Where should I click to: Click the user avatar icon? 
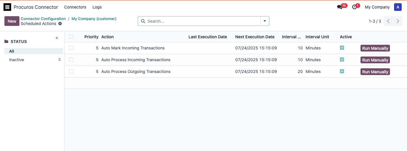[398, 7]
